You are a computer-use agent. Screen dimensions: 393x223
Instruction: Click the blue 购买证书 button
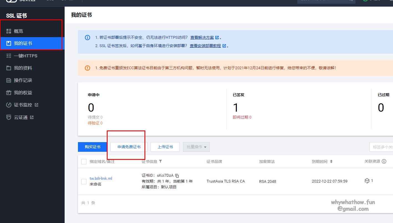tap(93, 147)
